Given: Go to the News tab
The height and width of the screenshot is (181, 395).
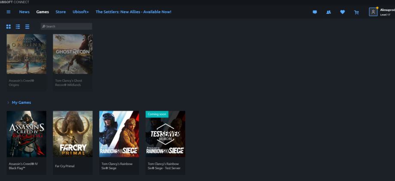Looking at the screenshot, I should point(24,12).
